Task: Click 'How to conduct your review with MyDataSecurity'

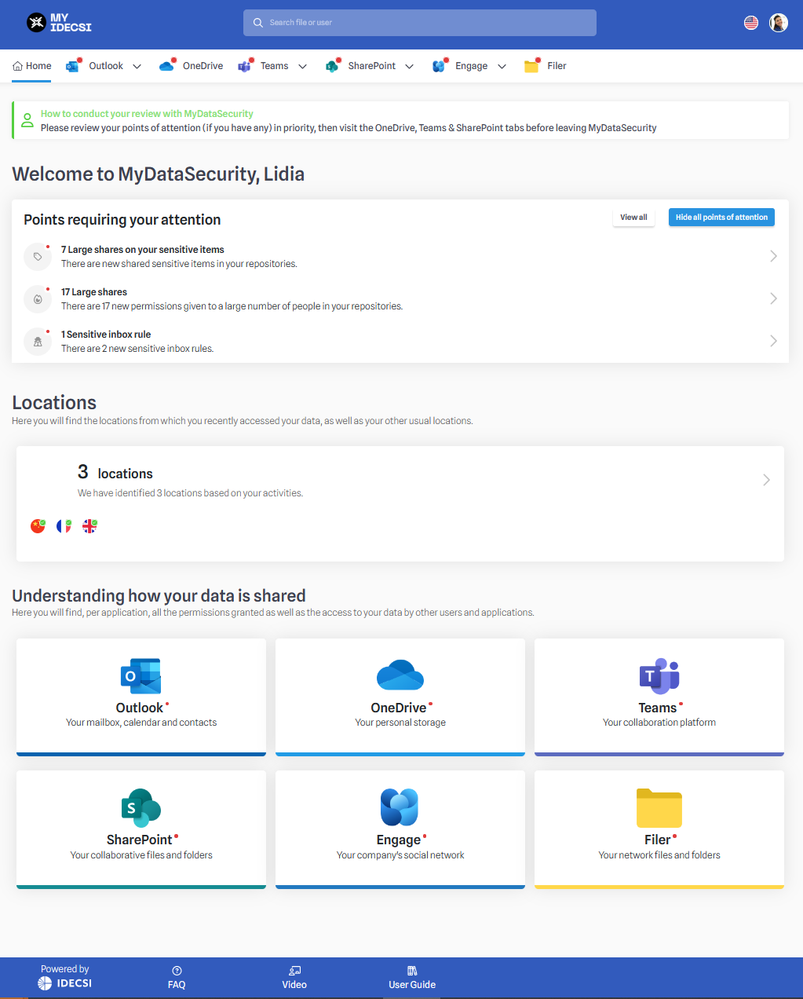Action: (x=147, y=114)
